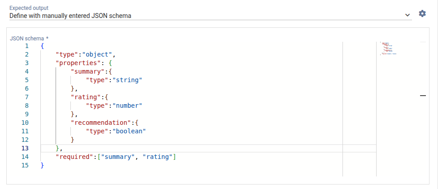Click line number 15 in the gutter
The height and width of the screenshot is (189, 438).
25,165
